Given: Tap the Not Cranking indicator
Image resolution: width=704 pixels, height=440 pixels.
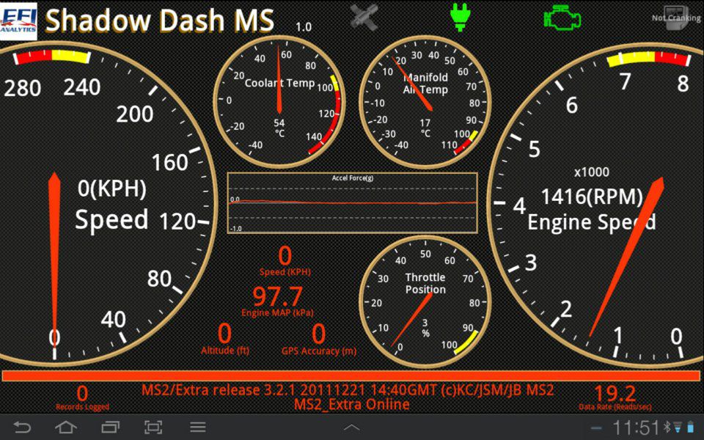Looking at the screenshot, I should coord(676,18).
